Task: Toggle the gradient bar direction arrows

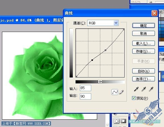Action: (100, 81)
